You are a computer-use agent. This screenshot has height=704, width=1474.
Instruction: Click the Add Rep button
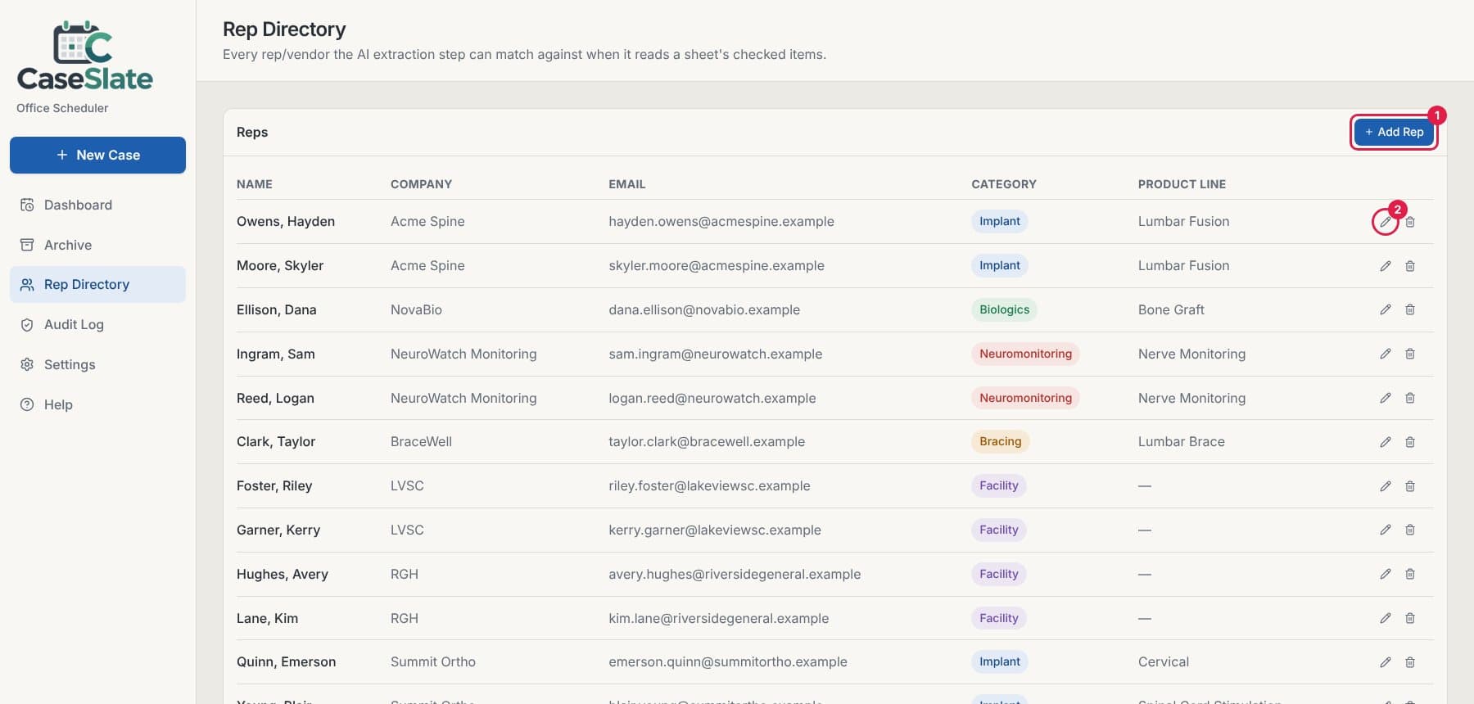[x=1394, y=132]
